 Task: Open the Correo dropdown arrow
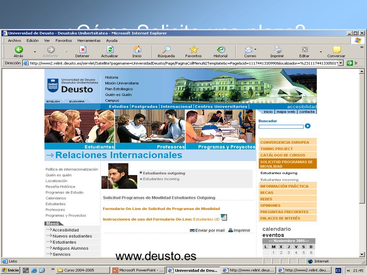(255, 49)
